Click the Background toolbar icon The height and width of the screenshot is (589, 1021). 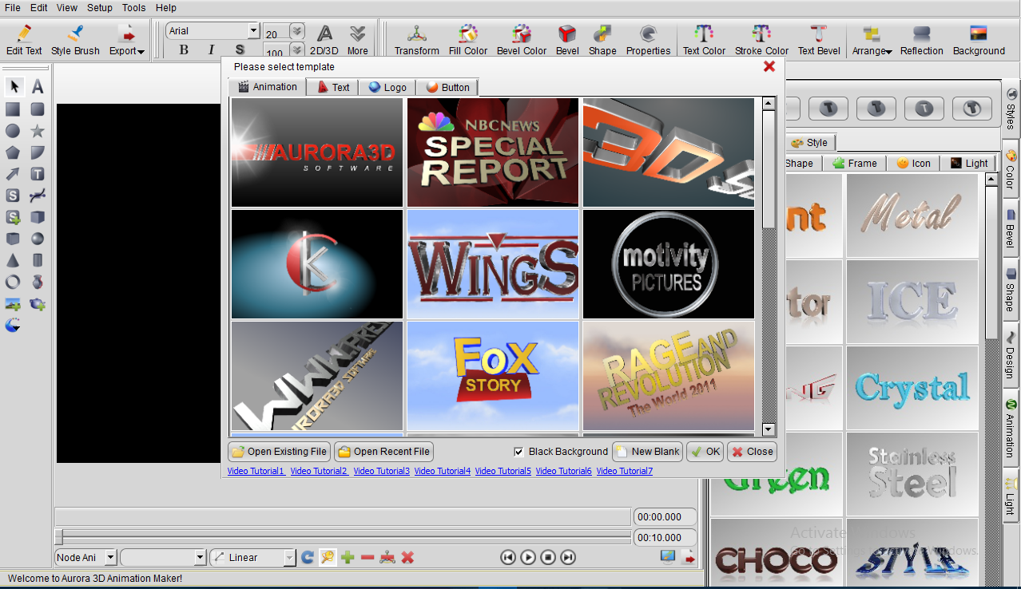click(979, 40)
